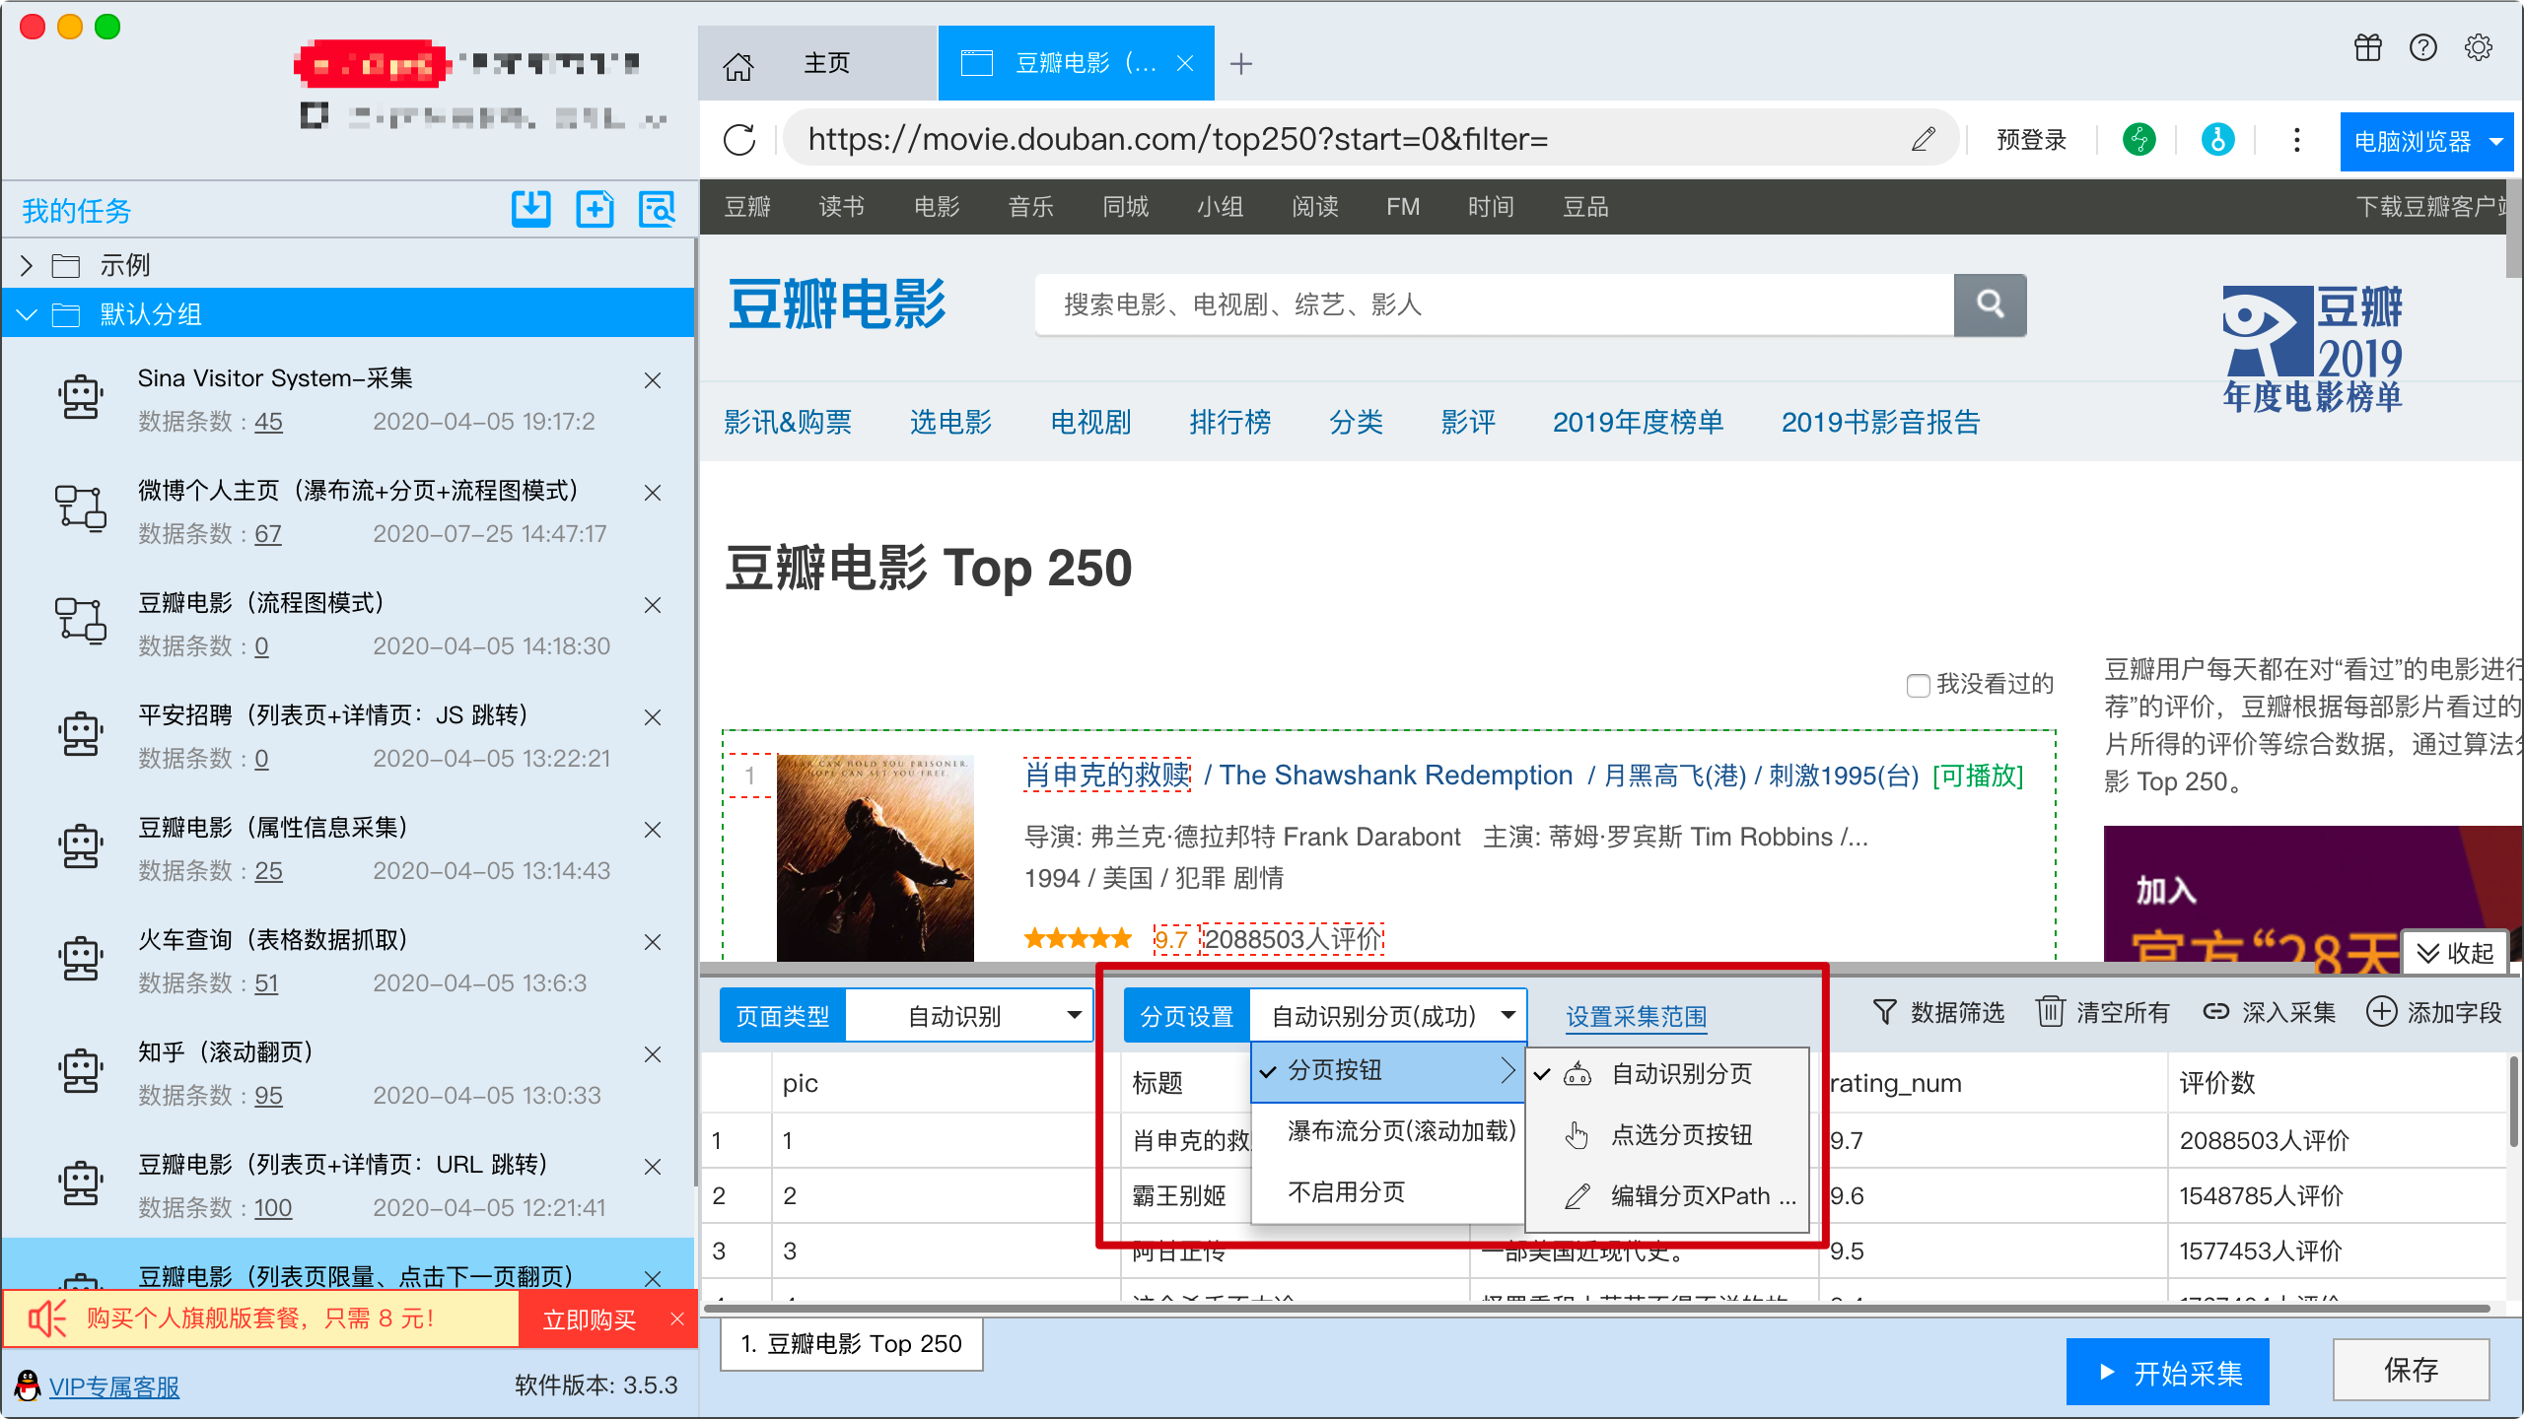Click the new task icon

pos(595,209)
